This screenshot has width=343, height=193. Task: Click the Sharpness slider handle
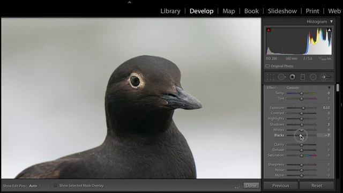[x=302, y=165]
